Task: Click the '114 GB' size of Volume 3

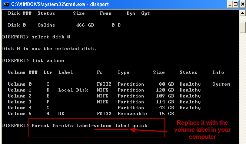Action: 165,102
